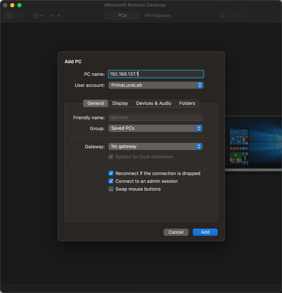Click the plus add button in toolbar
282x293 pixels.
click(52, 16)
